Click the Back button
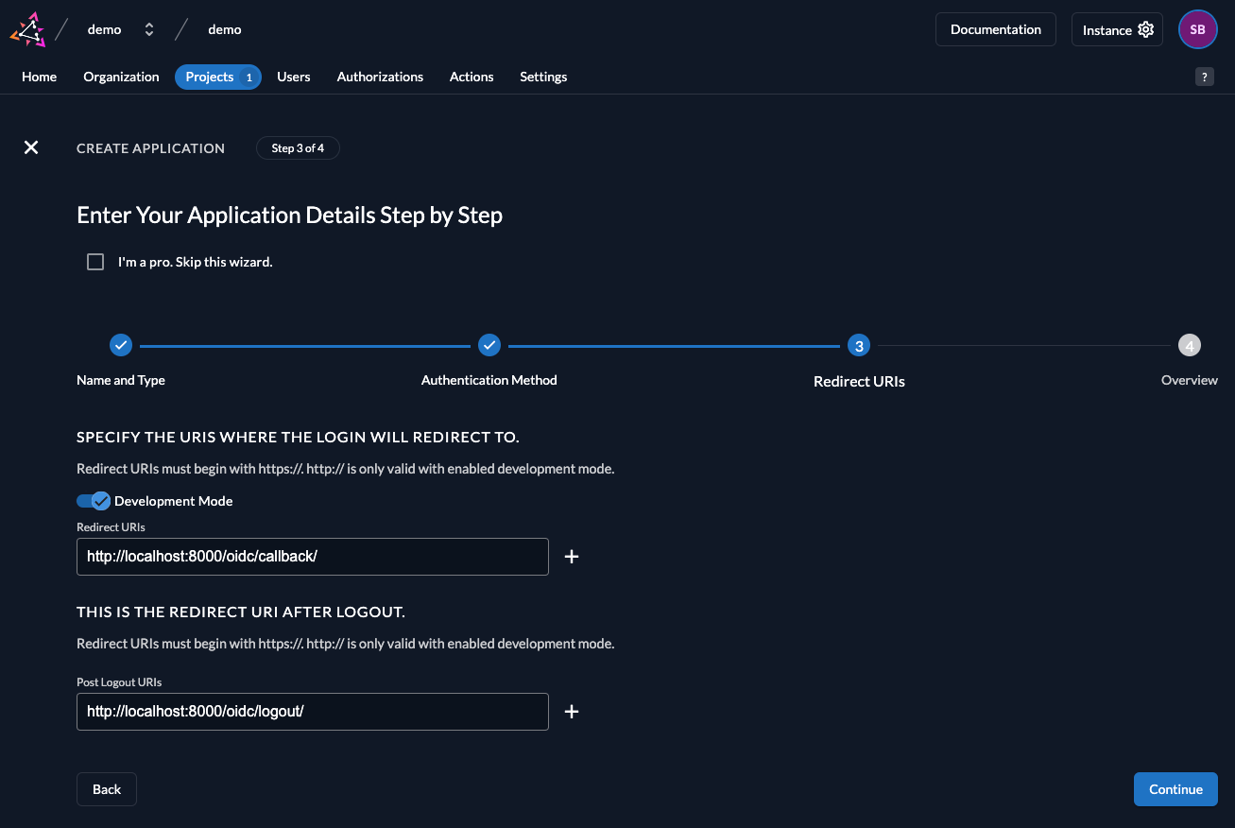The image size is (1235, 828). coord(106,789)
